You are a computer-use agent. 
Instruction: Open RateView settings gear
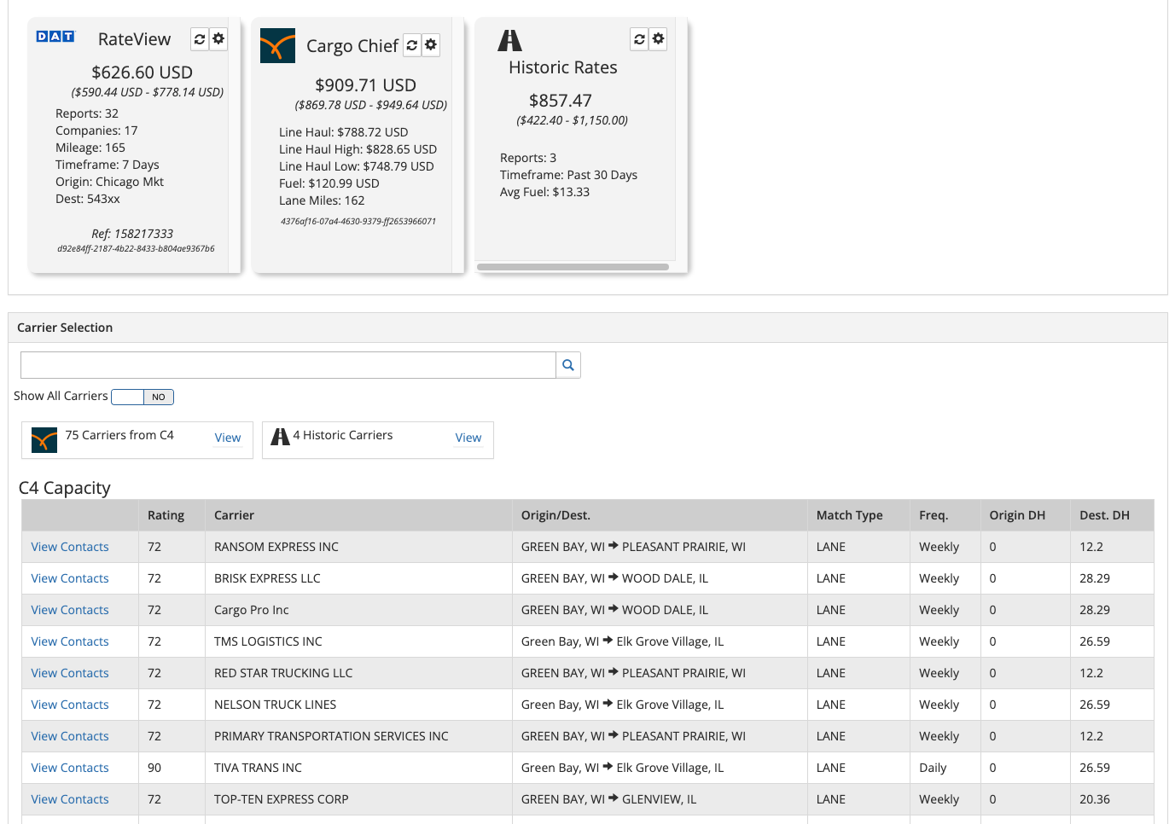click(x=218, y=39)
